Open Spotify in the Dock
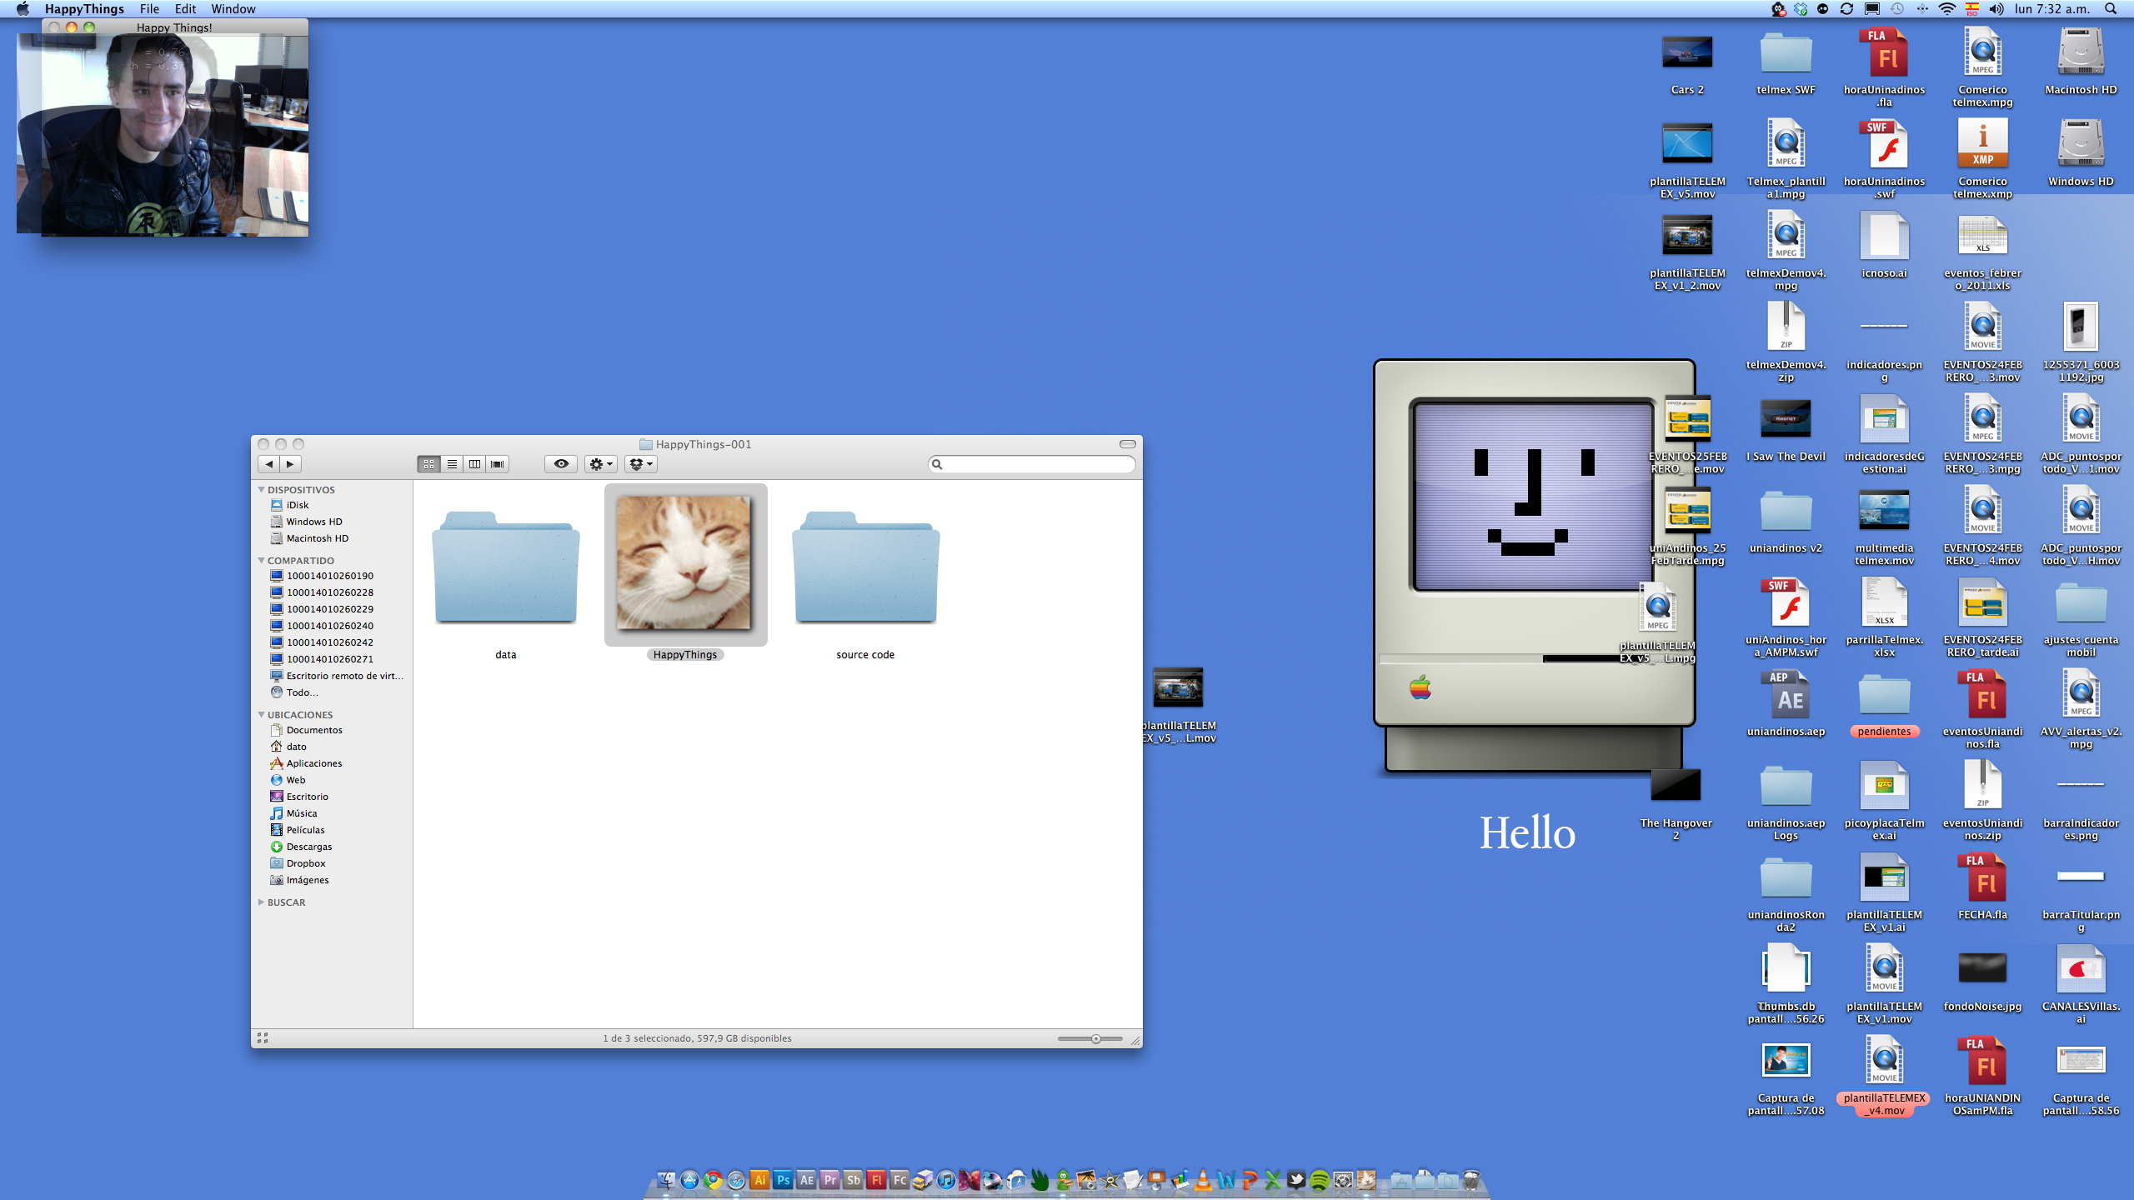Screen dimensions: 2134x1200 click(x=1320, y=1180)
